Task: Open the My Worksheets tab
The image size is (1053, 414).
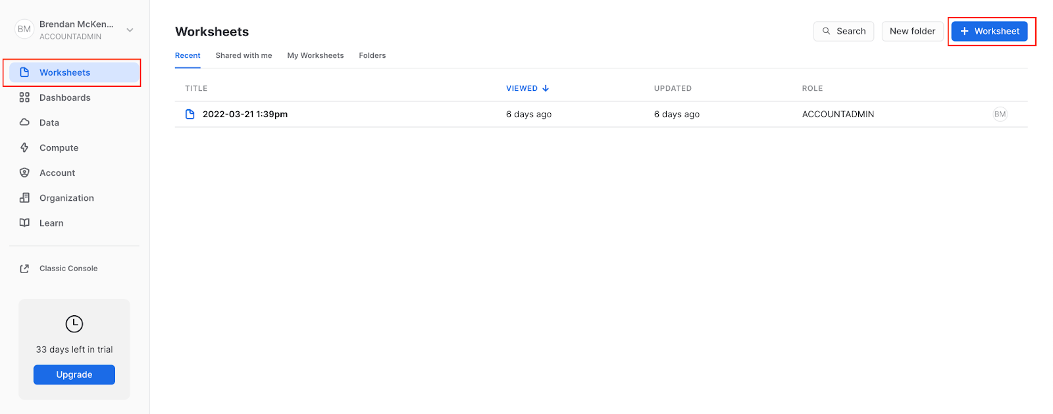Action: pos(315,55)
